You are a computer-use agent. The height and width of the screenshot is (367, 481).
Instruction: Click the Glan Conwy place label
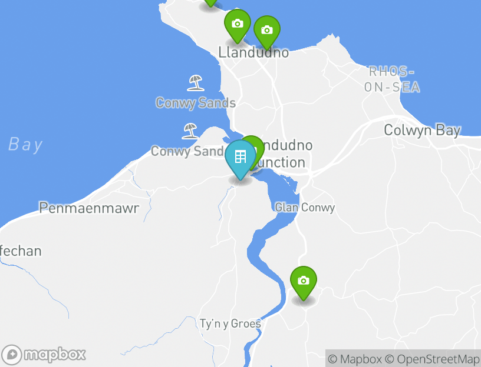tap(305, 207)
